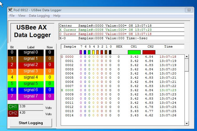
Task: Select the 'signal 0' label
Action: coord(31,53)
